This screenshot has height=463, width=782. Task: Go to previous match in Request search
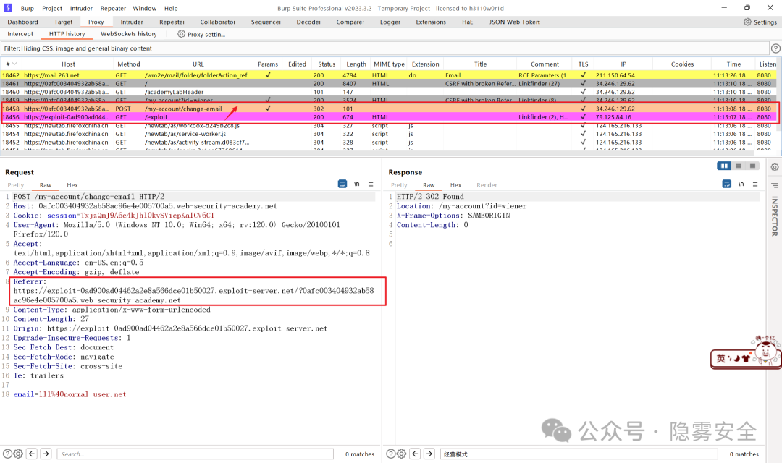(32, 454)
